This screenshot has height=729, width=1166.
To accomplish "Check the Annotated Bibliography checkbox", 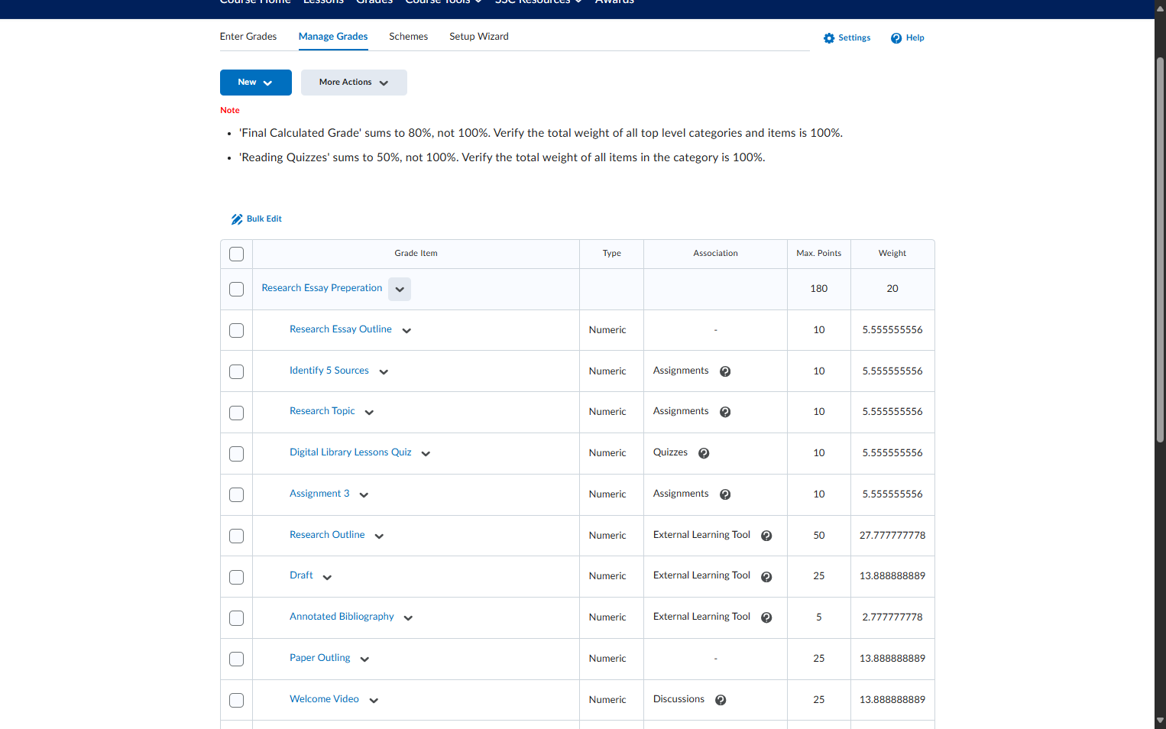I will click(237, 618).
